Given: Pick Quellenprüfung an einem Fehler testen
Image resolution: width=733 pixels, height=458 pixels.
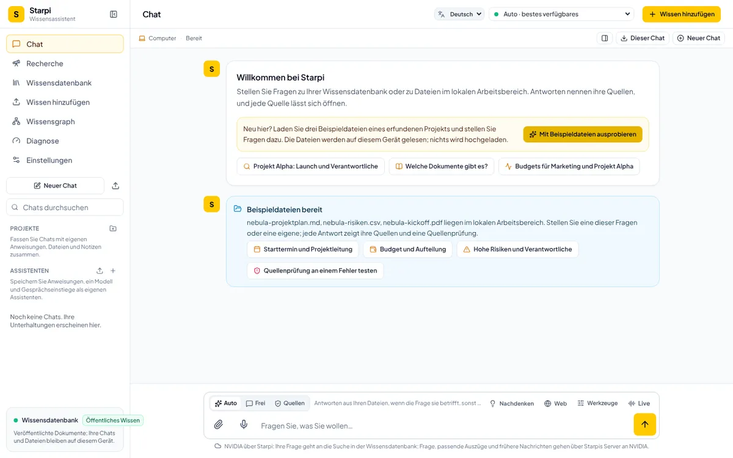Looking at the screenshot, I should [x=315, y=271].
